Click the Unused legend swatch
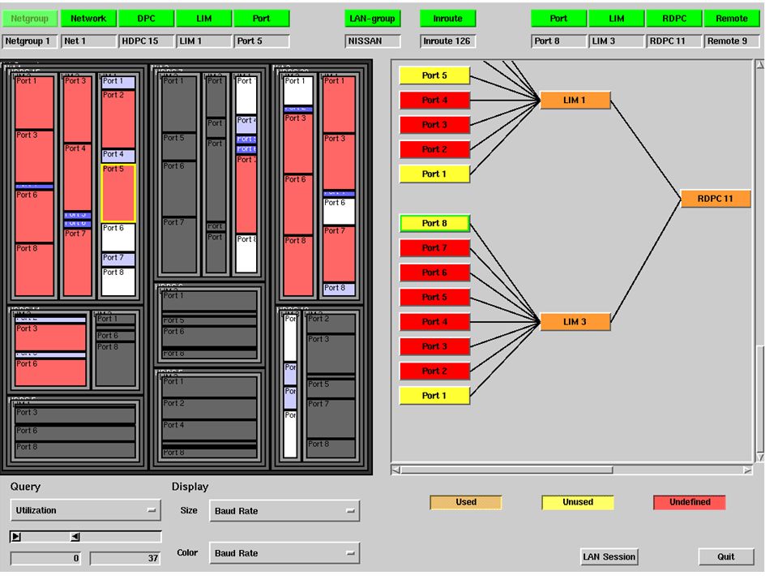The width and height of the screenshot is (778, 584). (578, 503)
